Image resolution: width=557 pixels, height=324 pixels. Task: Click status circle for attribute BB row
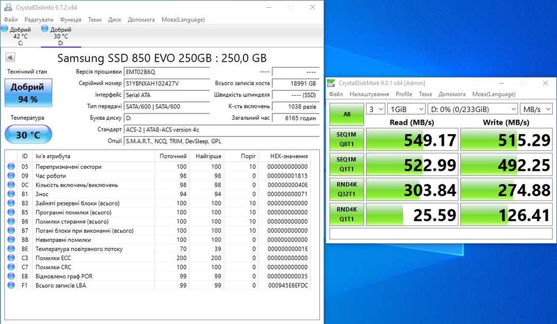tap(11, 239)
